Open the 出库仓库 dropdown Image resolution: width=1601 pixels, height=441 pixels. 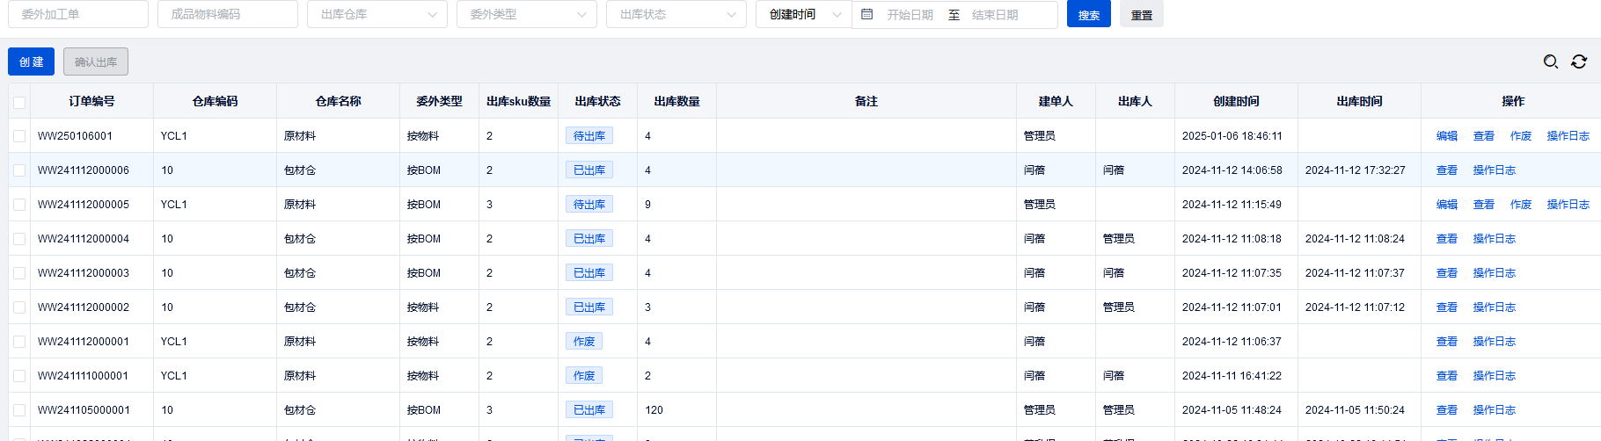click(x=376, y=15)
